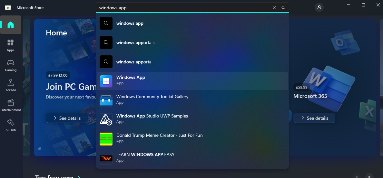Open Windows App Studio UWP Samples result
Image resolution: width=383 pixels, height=178 pixels.
192,120
